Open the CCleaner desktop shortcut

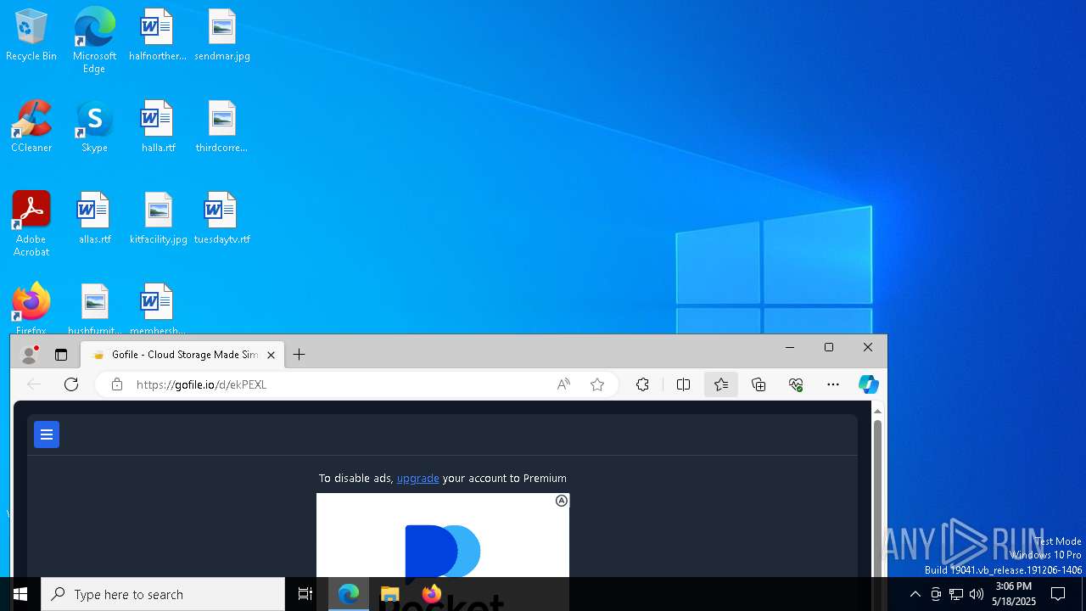tap(31, 127)
